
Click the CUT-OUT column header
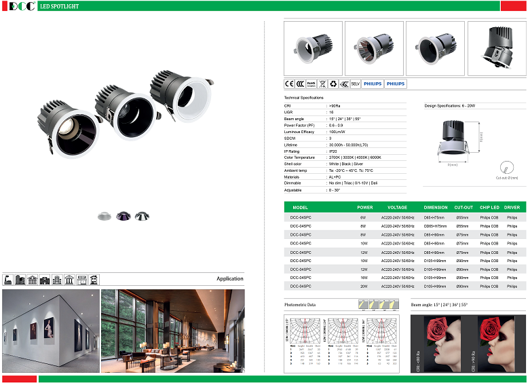(463, 207)
